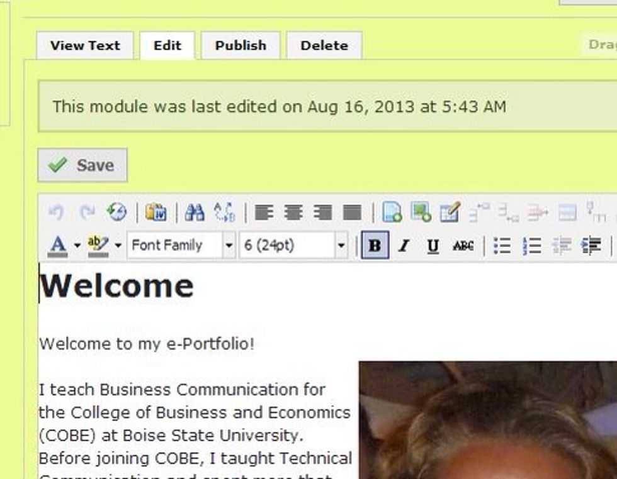The image size is (617, 479).
Task: Click Paste from Word icon
Action: point(156,212)
